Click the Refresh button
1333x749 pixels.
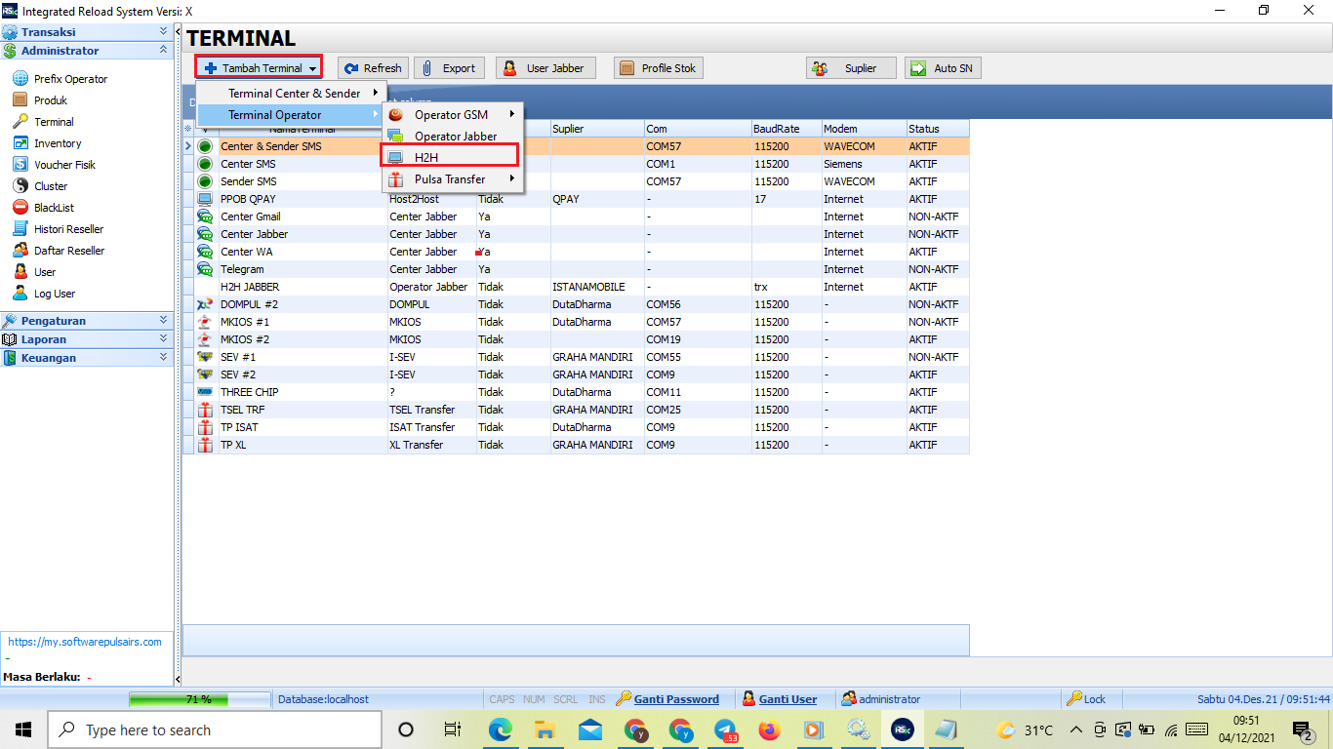tap(373, 68)
